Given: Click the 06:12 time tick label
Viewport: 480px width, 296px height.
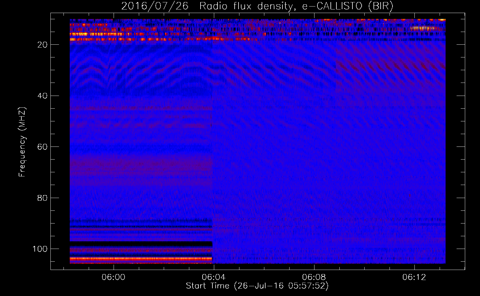Looking at the screenshot, I should point(414,277).
